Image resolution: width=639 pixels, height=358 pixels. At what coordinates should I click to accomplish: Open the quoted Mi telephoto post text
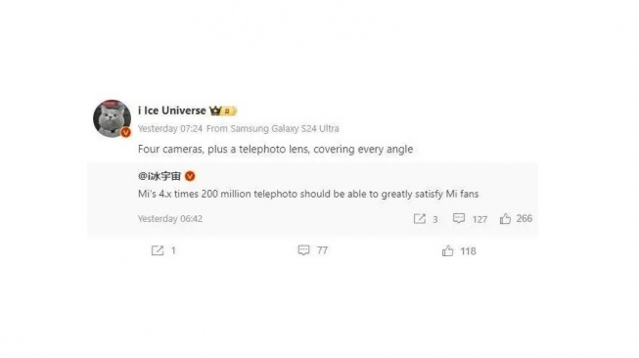[308, 194]
